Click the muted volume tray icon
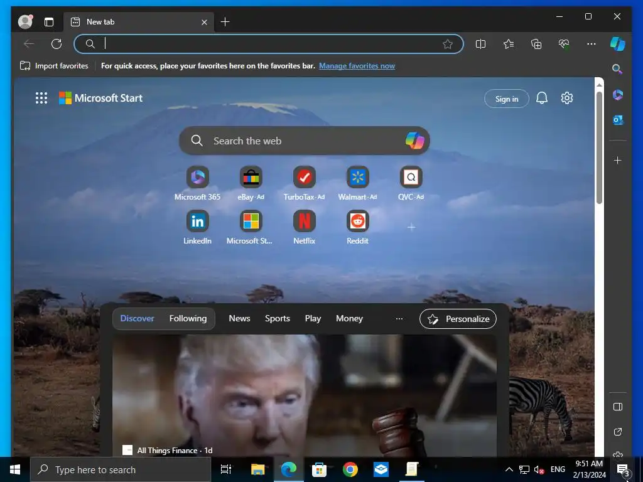The width and height of the screenshot is (643, 482). [539, 469]
